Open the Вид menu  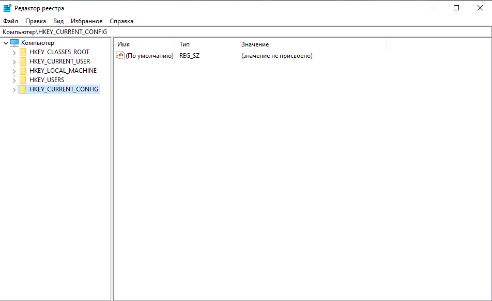(x=58, y=21)
